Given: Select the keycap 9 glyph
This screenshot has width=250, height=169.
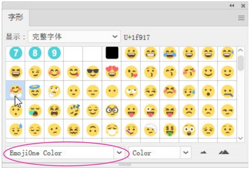Looking at the screenshot, I should pos(54,53).
